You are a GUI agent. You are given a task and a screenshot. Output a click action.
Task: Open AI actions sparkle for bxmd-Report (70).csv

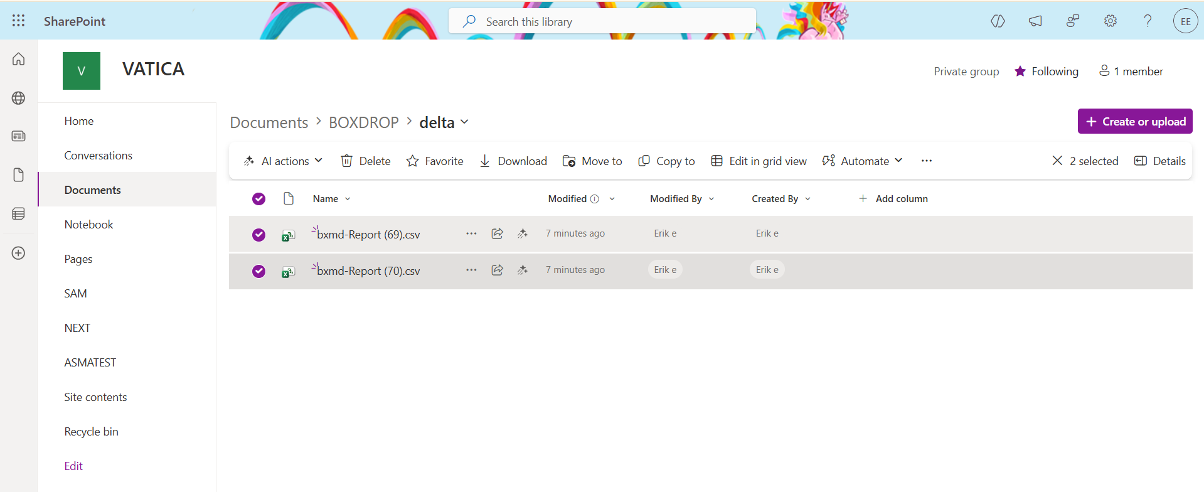pos(522,270)
